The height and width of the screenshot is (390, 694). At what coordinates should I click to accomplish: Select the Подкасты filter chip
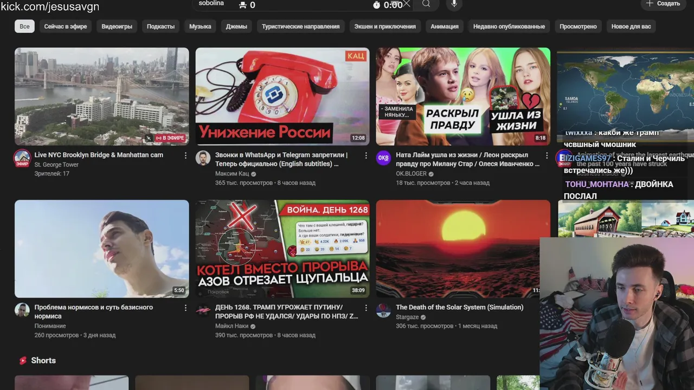pos(160,27)
